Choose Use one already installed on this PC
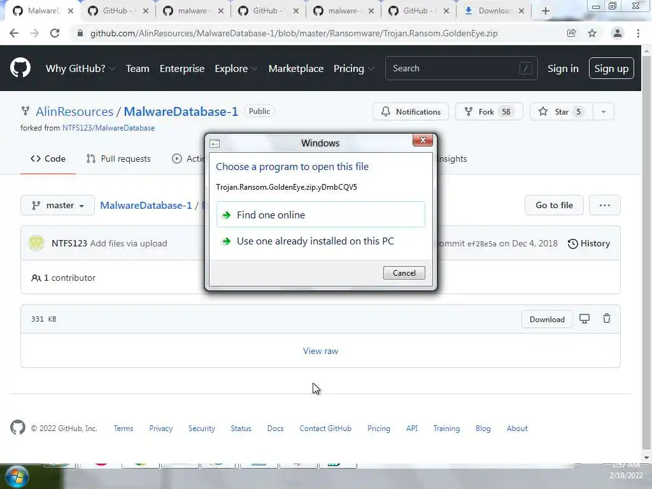The width and height of the screenshot is (652, 489). (321, 241)
